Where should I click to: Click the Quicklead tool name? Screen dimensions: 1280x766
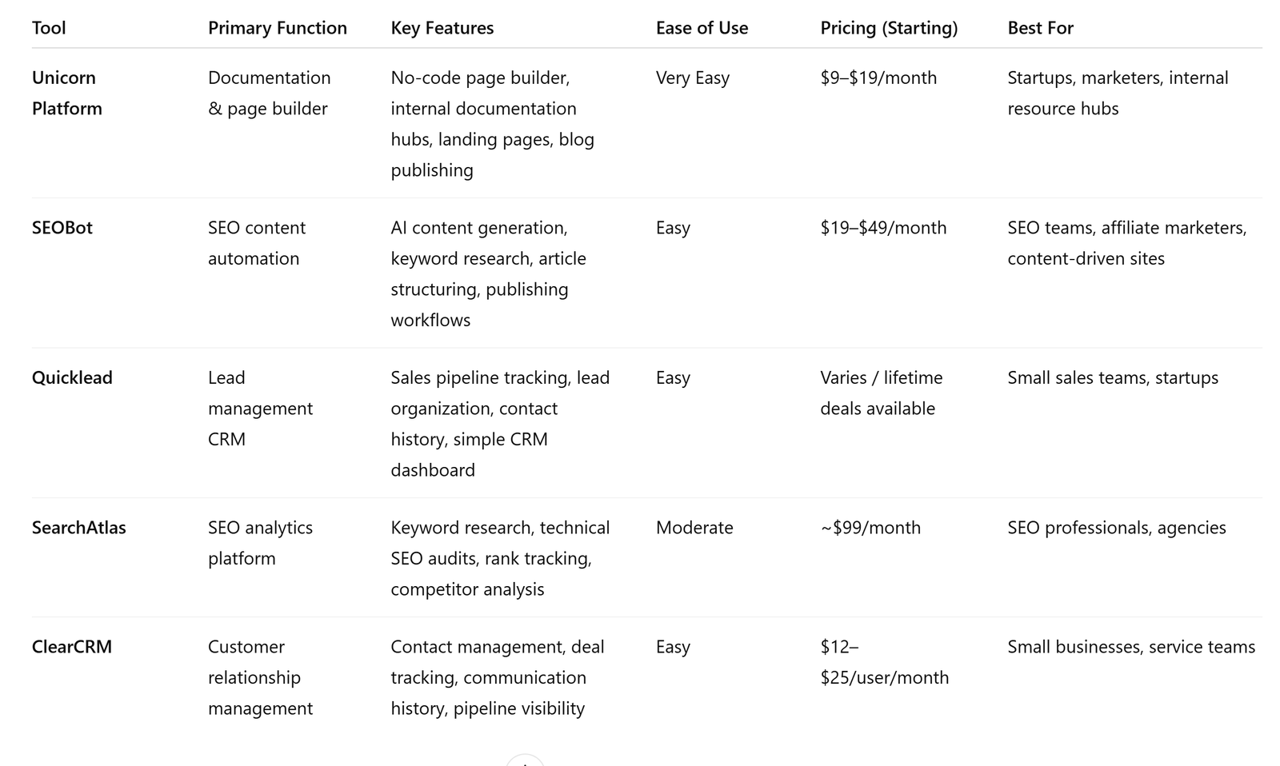point(72,377)
